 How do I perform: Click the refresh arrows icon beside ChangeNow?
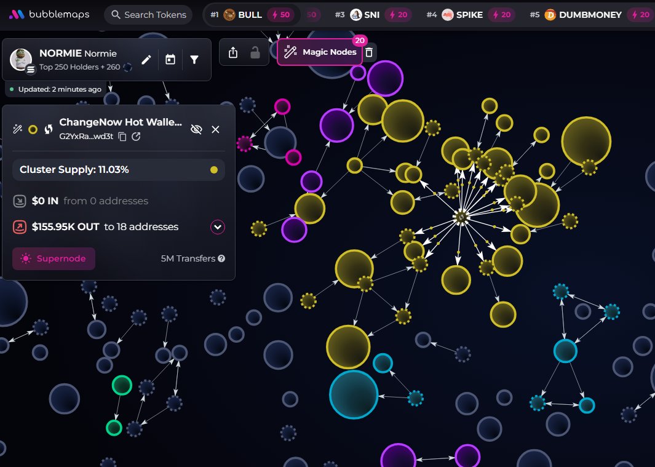click(48, 129)
